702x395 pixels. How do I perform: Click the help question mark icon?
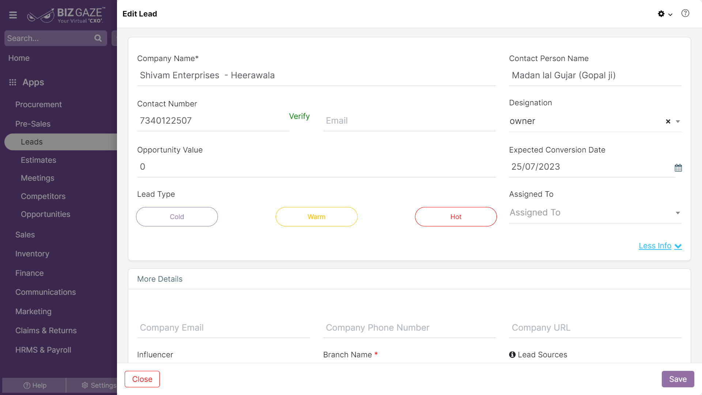685,13
